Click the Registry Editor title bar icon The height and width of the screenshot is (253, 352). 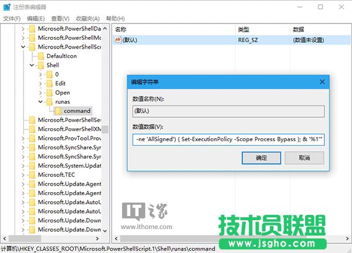(x=7, y=7)
